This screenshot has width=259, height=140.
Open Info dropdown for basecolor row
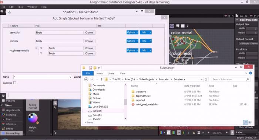click(x=146, y=32)
